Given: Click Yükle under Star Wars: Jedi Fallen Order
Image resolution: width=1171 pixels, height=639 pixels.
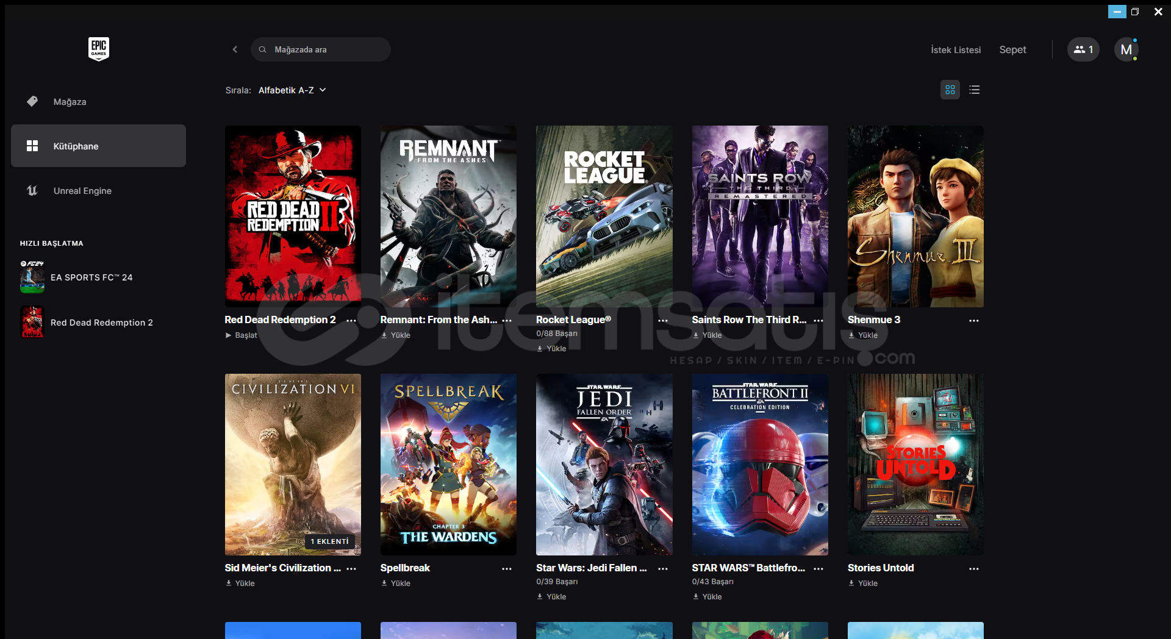Looking at the screenshot, I should point(551,597).
